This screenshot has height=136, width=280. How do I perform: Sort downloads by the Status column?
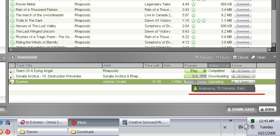[219, 66]
